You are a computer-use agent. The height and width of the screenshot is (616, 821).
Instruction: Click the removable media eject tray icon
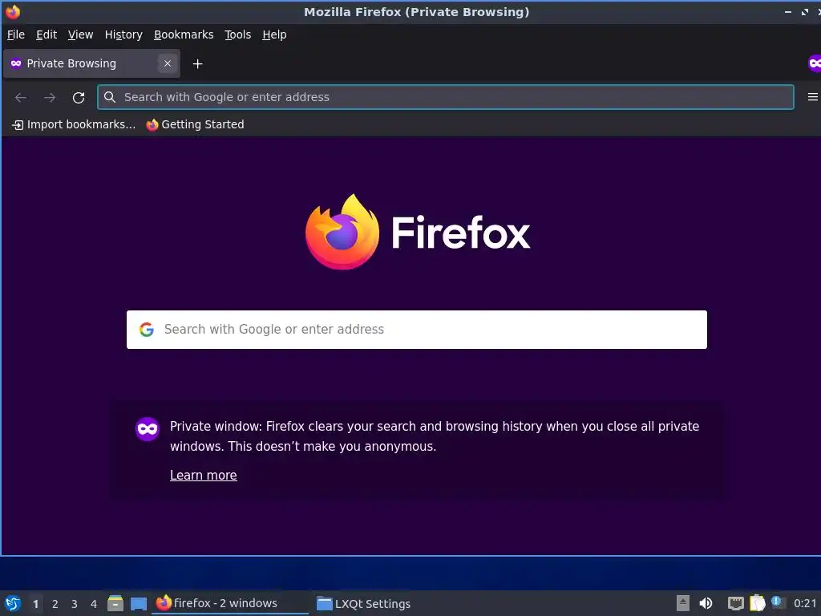point(683,603)
